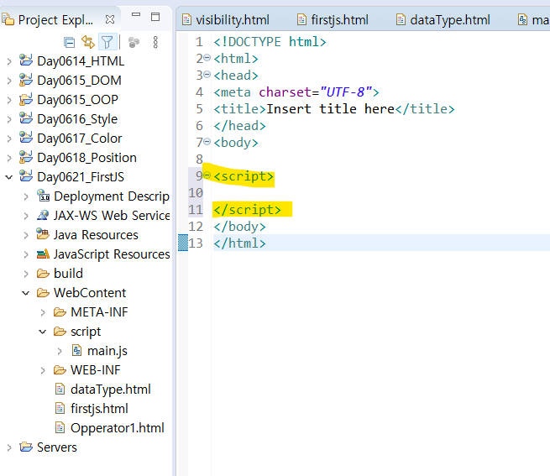This screenshot has height=476, width=550.
Task: Click the dataType.html file icon in tree
Action: (60, 389)
